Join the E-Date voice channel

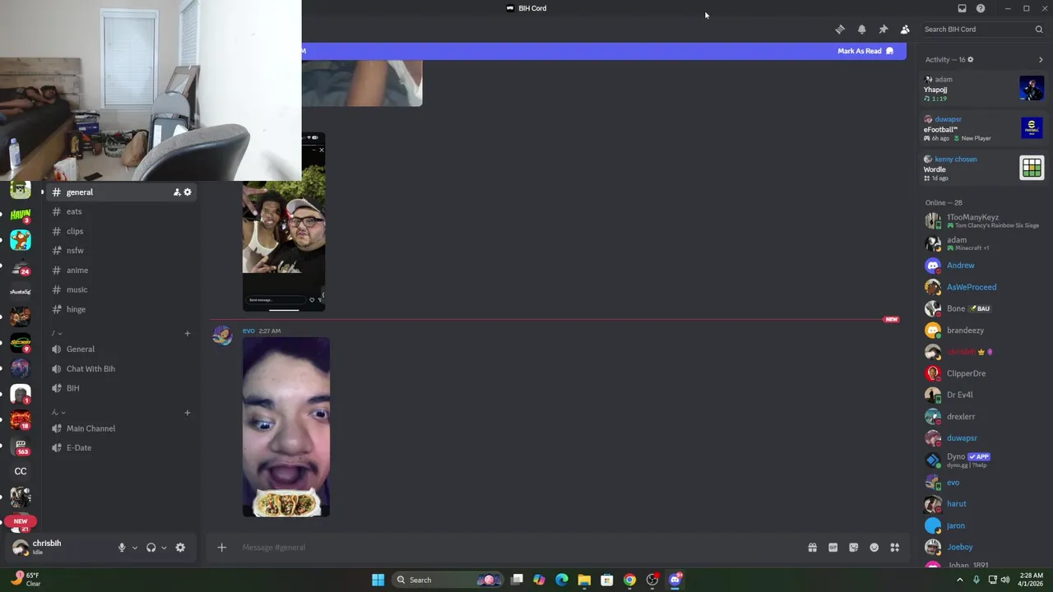coord(121,447)
